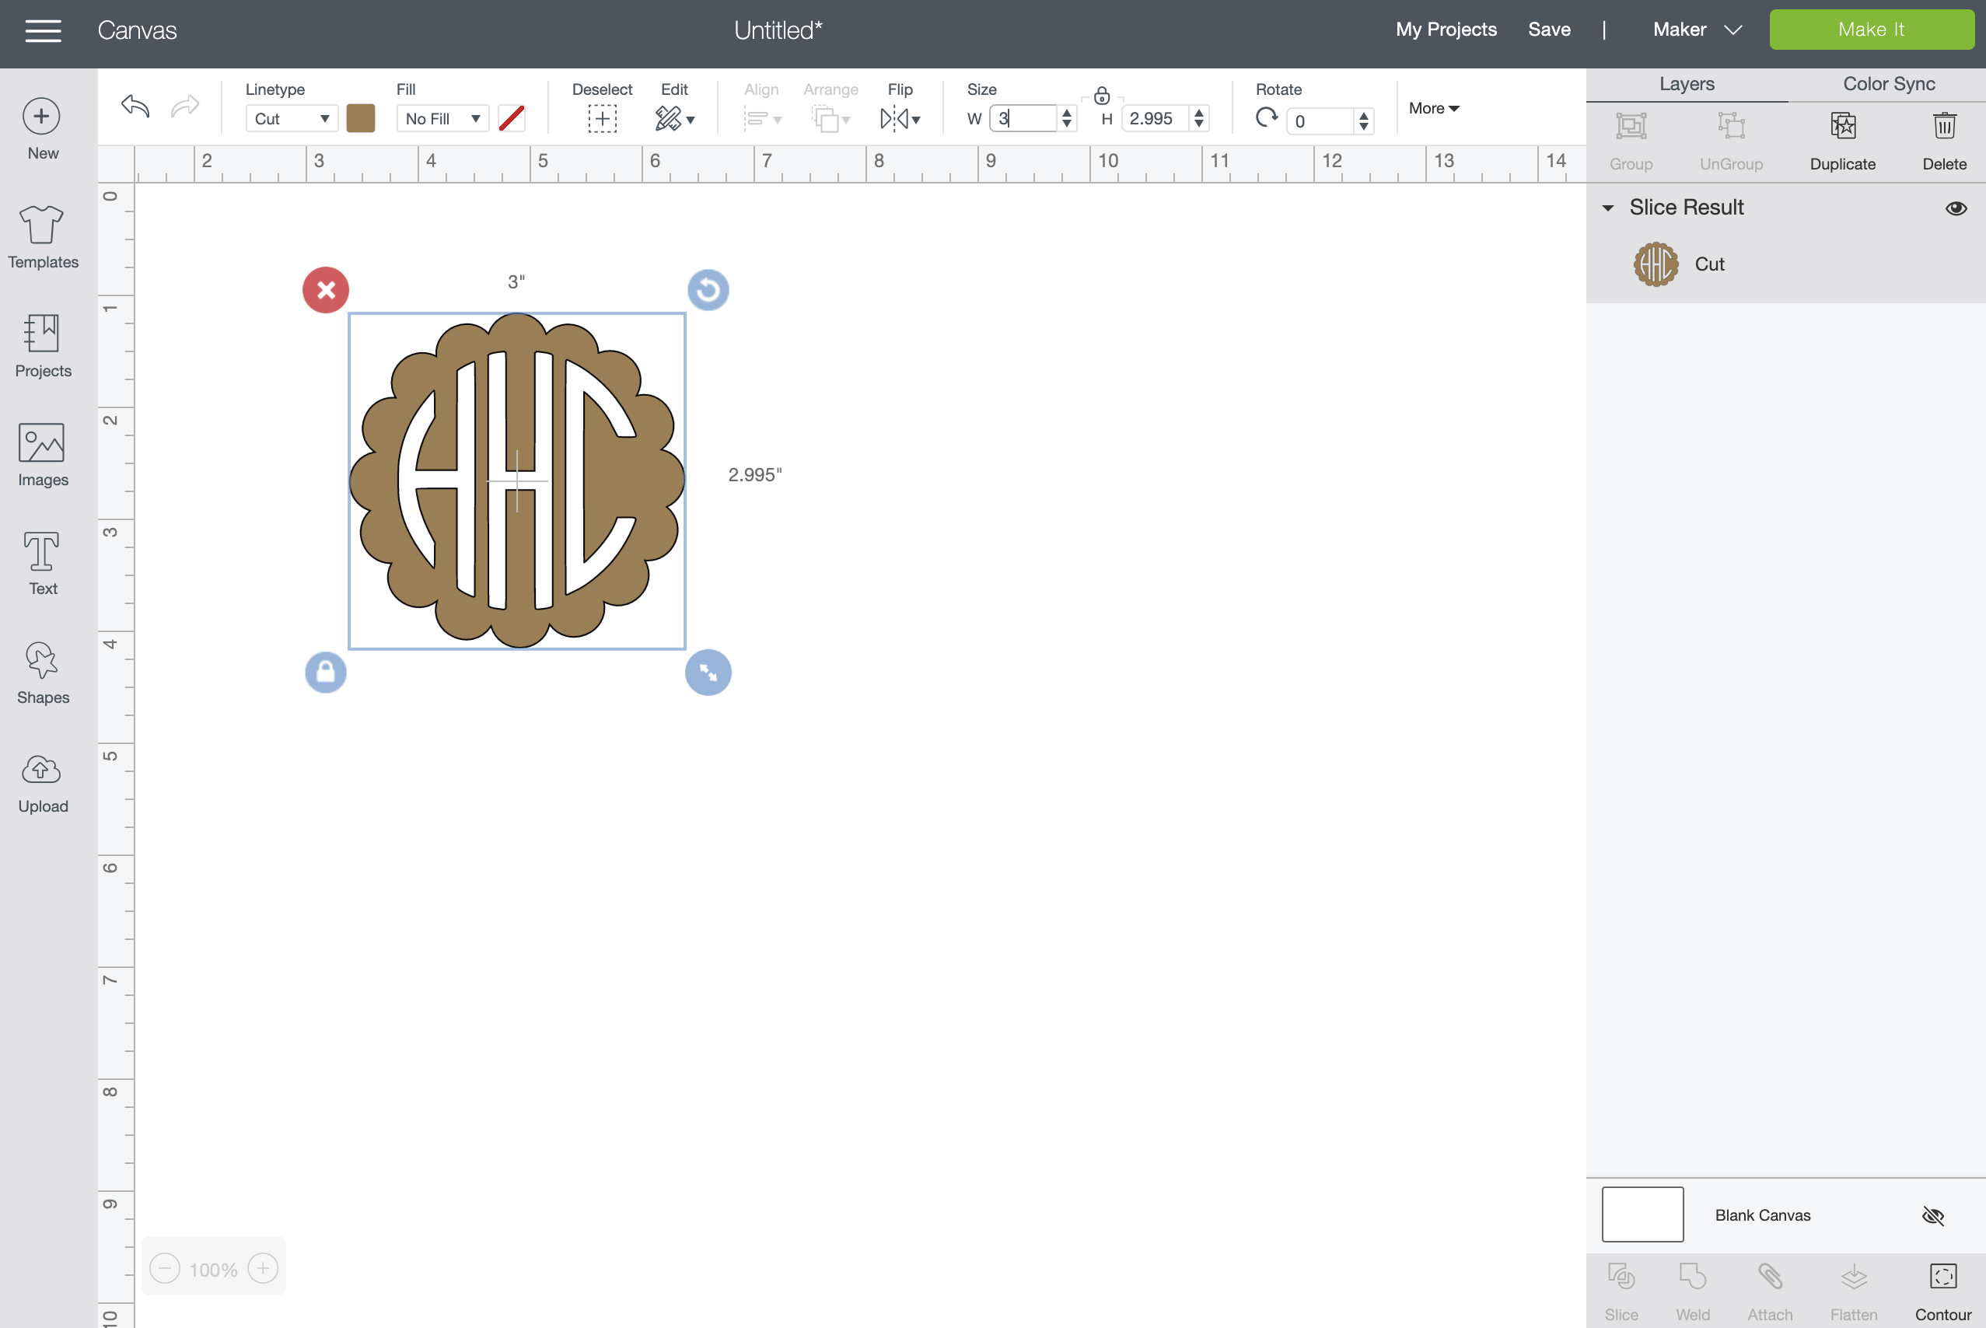The image size is (1986, 1328).
Task: Open the Maker machine dropdown
Action: (x=1698, y=30)
